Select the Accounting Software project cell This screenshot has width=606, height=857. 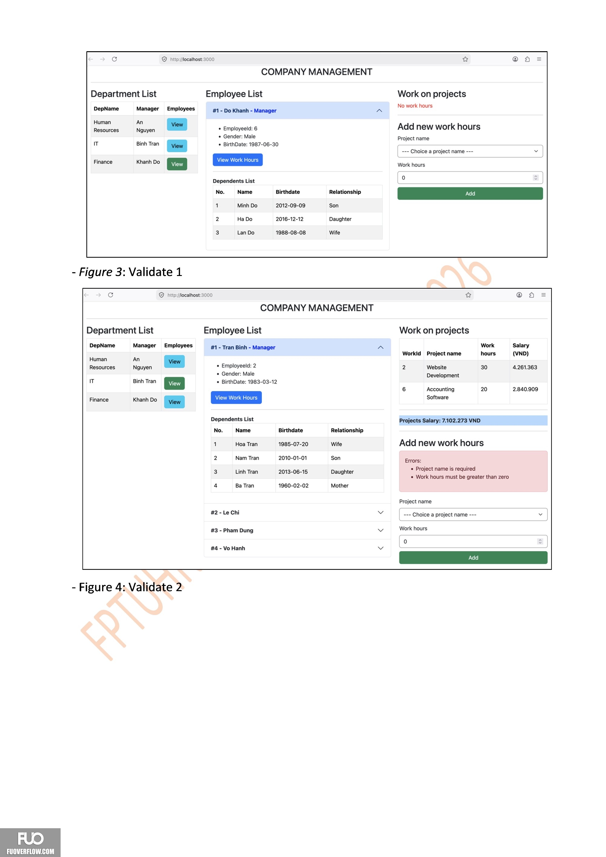451,394
